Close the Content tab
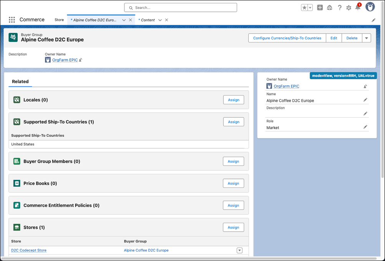The image size is (385, 261). pyautogui.click(x=166, y=20)
